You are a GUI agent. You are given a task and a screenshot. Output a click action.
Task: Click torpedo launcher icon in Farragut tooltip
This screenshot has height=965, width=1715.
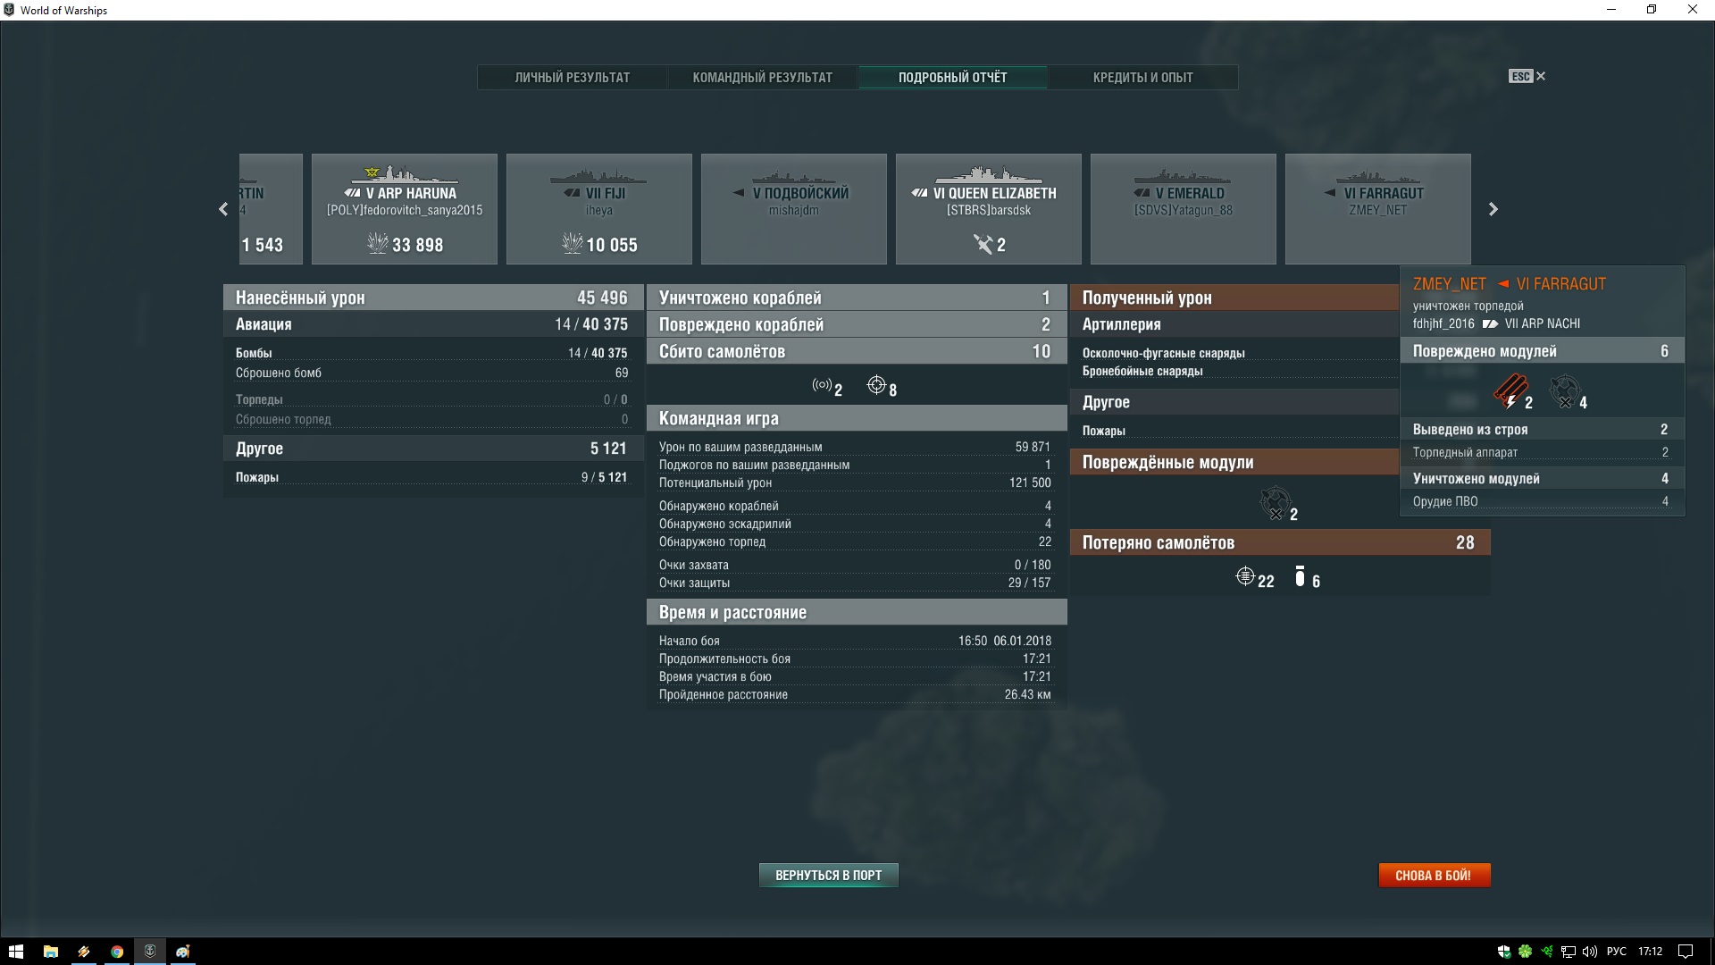[1510, 391]
